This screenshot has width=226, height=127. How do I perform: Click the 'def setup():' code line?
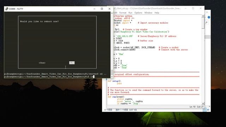tap(115, 81)
